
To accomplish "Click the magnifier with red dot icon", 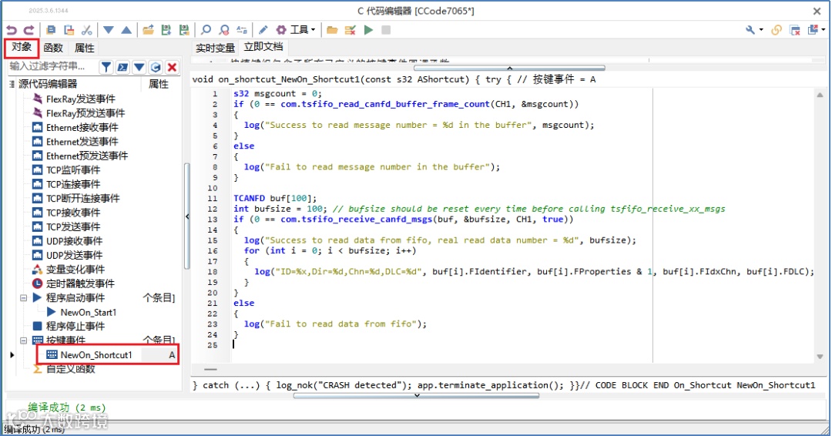I will 224,30.
